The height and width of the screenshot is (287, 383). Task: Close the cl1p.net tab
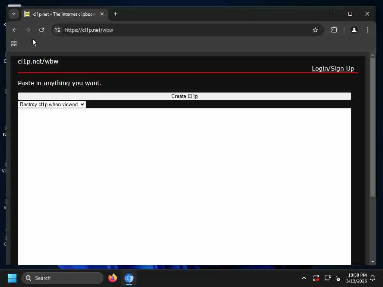pos(102,14)
